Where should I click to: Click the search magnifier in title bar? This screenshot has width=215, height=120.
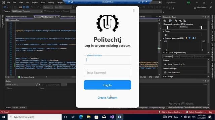point(160,2)
